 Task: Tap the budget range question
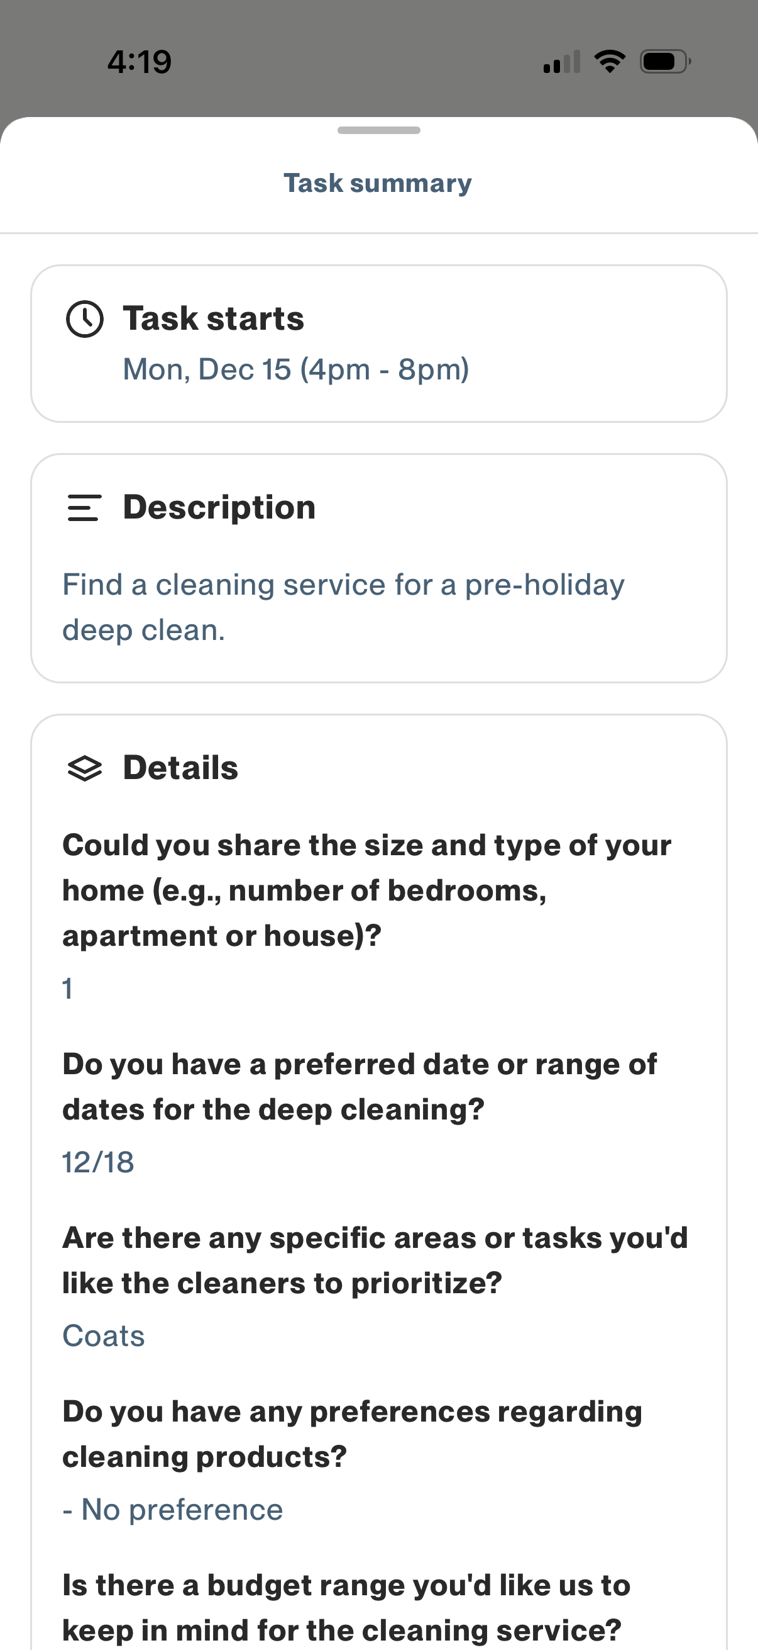[347, 1608]
